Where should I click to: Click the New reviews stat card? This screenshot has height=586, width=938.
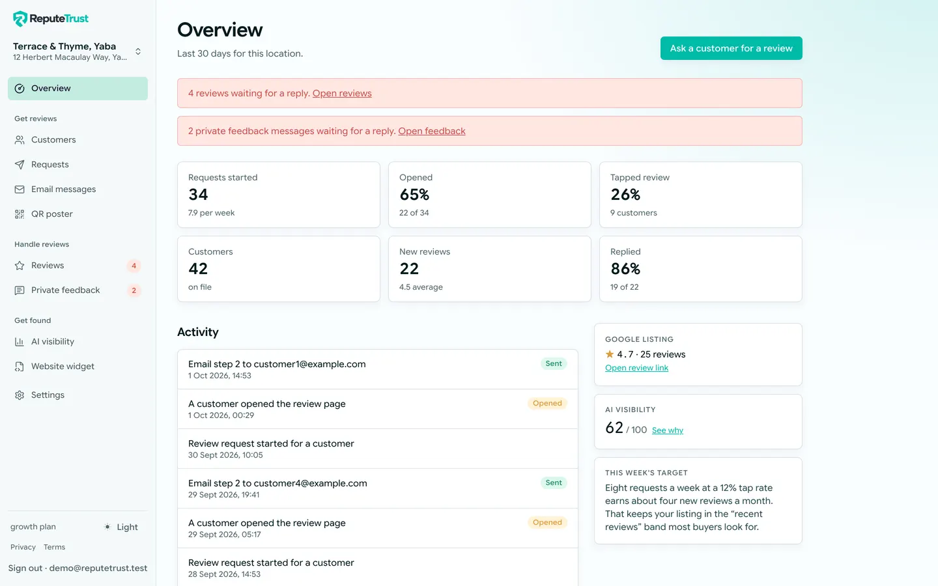pos(490,269)
